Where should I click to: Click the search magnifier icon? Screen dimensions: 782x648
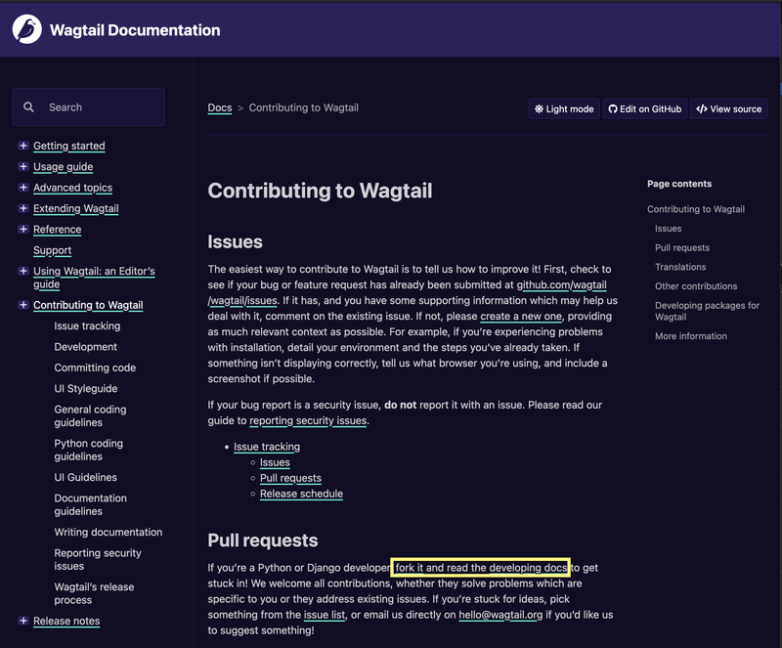(x=28, y=107)
